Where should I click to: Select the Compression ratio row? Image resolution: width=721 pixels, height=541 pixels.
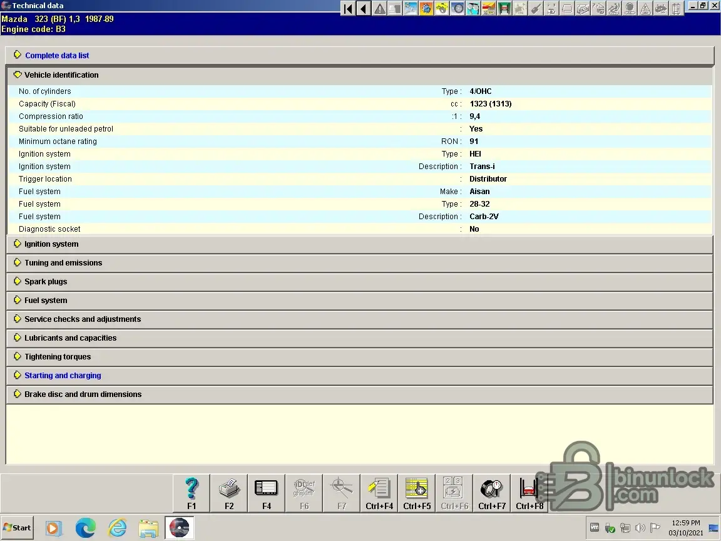coord(360,116)
